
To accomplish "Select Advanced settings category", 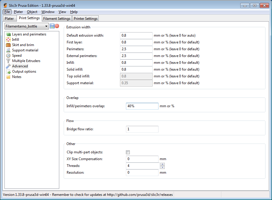I will pyautogui.click(x=20, y=66).
